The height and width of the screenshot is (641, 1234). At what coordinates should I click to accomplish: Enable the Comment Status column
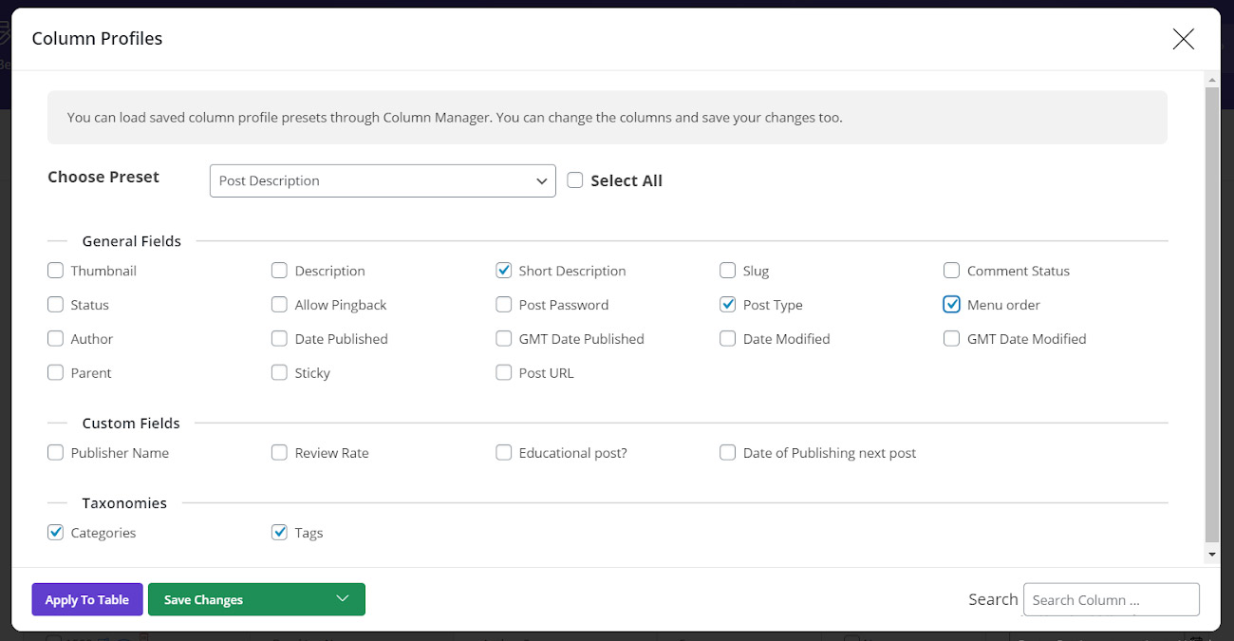coord(952,271)
